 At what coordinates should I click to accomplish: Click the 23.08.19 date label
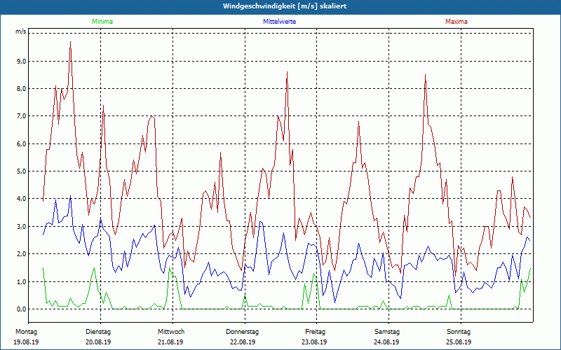point(314,342)
